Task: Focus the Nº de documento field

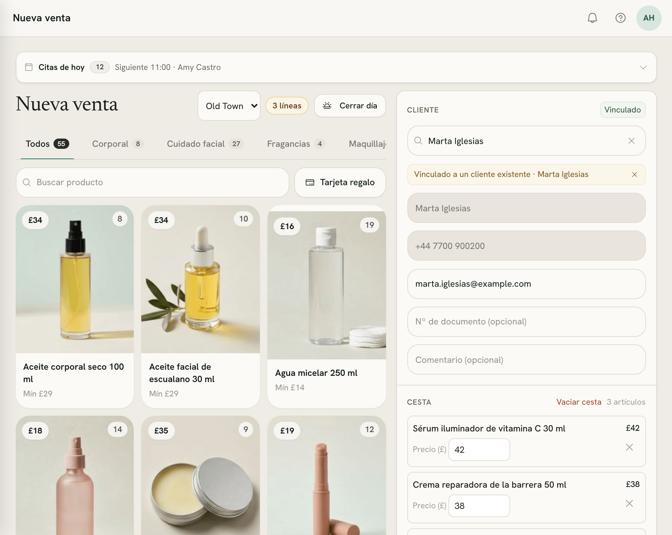Action: (526, 322)
